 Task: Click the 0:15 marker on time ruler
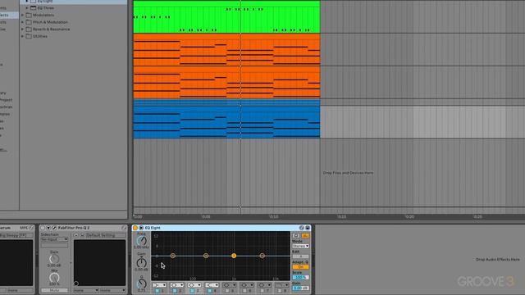[341, 216]
